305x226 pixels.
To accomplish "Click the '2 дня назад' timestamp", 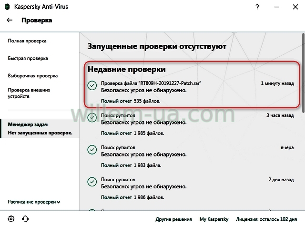I will tap(281, 179).
